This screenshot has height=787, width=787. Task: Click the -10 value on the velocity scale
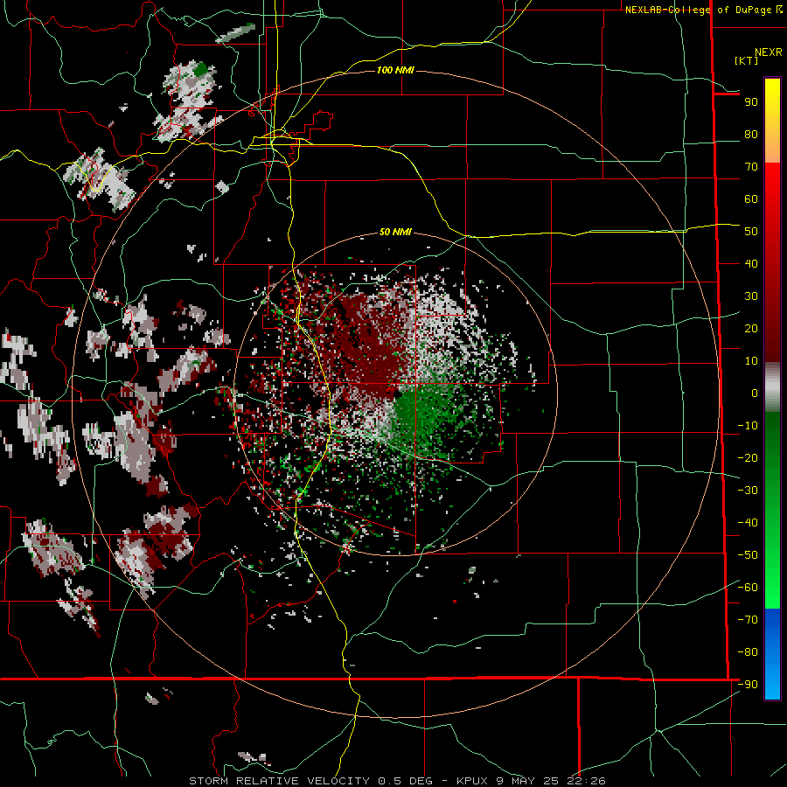coord(748,426)
